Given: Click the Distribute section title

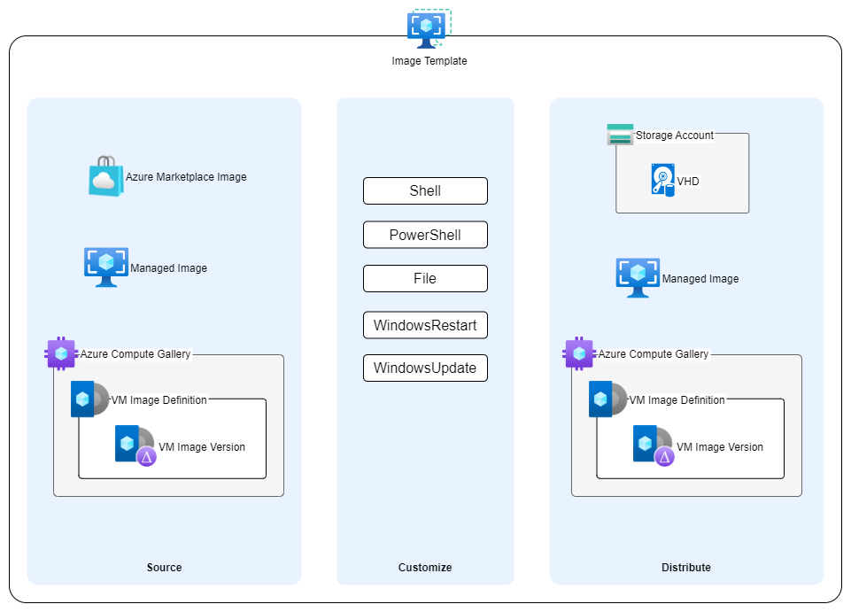Looking at the screenshot, I should [686, 568].
